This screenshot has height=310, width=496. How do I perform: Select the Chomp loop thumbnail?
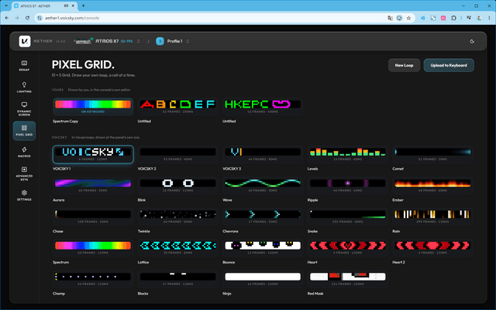click(x=93, y=279)
